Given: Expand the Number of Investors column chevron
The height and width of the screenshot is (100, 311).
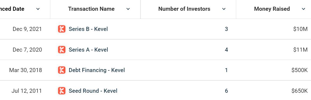Looking at the screenshot, I should click(x=224, y=9).
